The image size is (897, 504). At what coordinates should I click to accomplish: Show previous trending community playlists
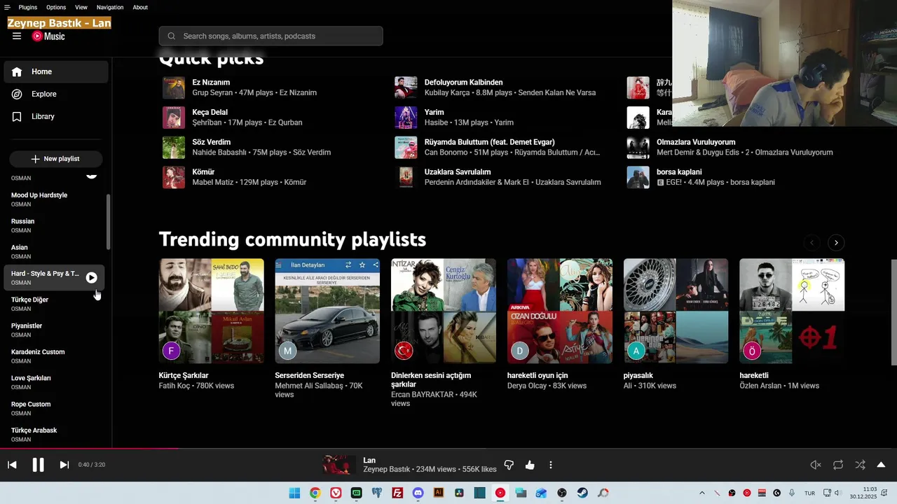[x=812, y=243]
